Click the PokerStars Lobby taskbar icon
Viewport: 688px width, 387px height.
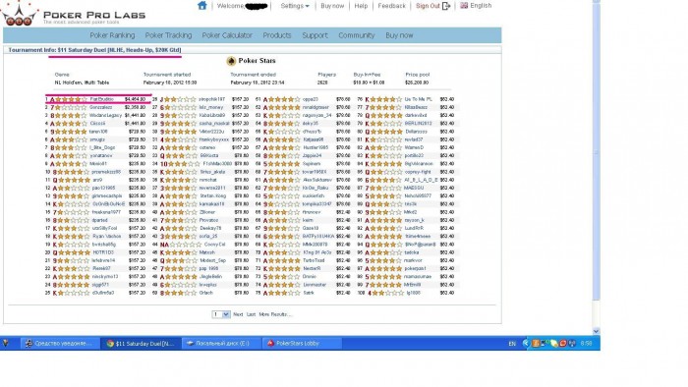270,344
